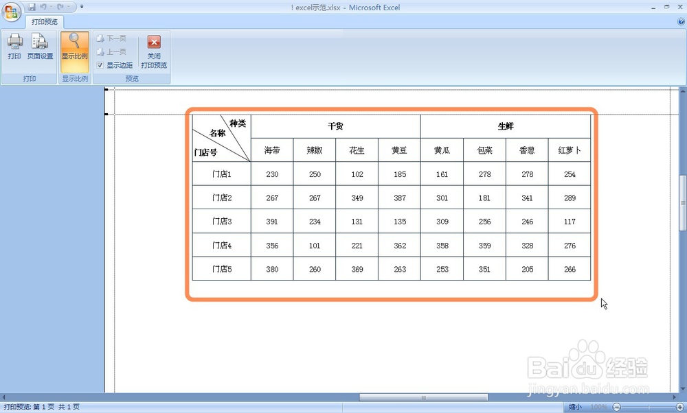Open 页面设置 page setup

(x=40, y=47)
